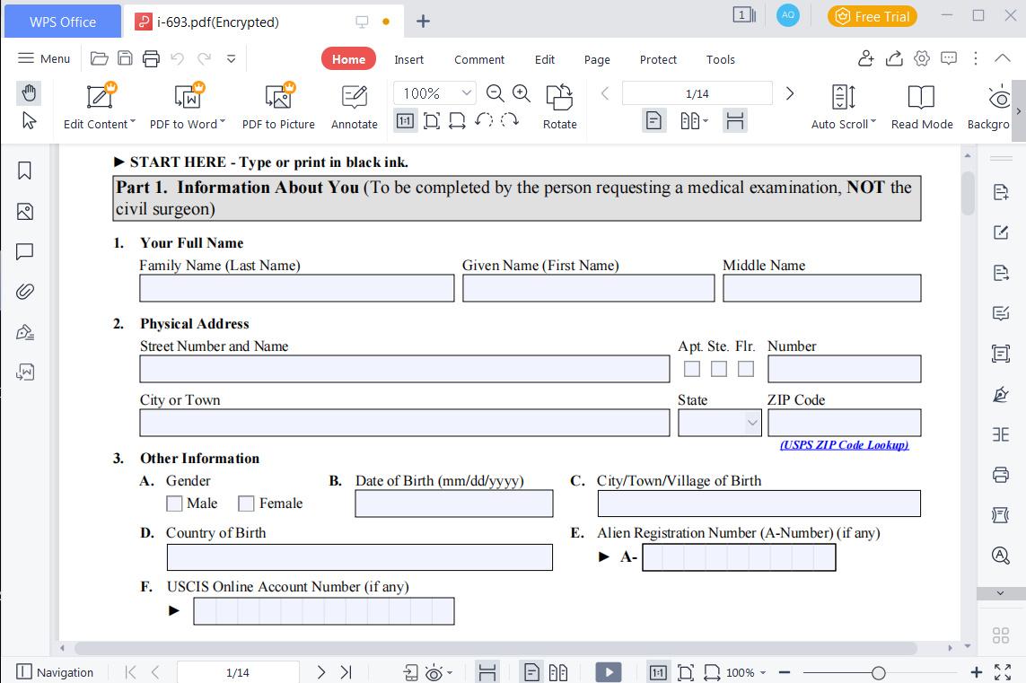Click the Print icon in right sidebar

[x=1000, y=474]
